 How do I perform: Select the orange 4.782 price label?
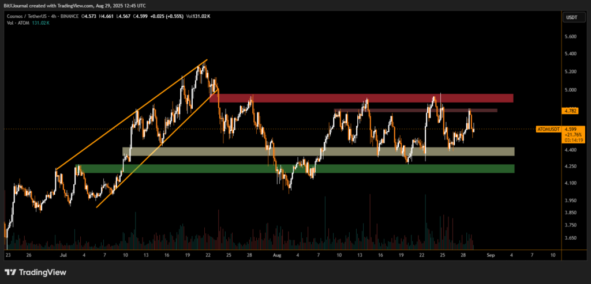570,110
